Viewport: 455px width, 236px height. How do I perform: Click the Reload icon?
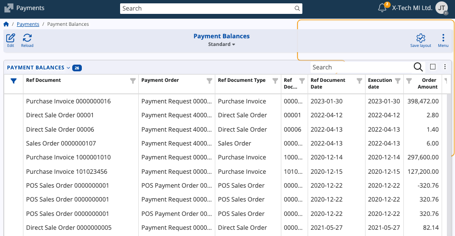click(x=27, y=38)
